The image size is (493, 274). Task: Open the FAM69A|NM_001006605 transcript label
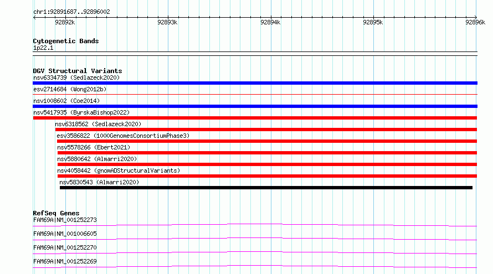(x=65, y=234)
